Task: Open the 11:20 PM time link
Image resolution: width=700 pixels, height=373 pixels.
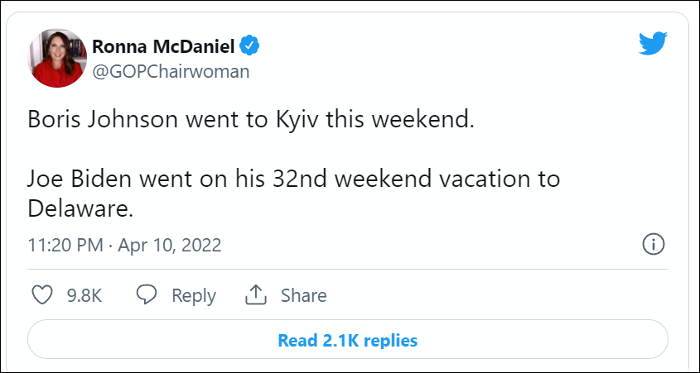Action: tap(65, 246)
